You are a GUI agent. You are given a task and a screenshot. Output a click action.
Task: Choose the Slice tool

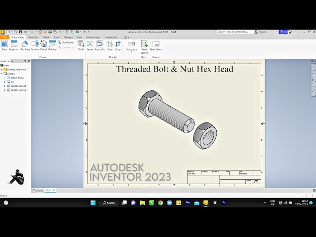click(x=110, y=45)
